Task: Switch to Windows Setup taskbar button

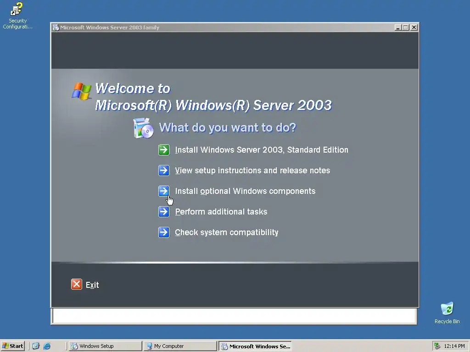Action: tap(105, 346)
